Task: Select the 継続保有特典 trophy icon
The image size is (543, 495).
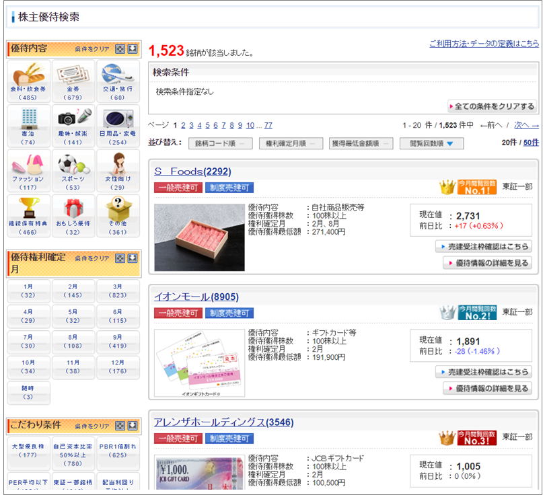Action: 29,216
